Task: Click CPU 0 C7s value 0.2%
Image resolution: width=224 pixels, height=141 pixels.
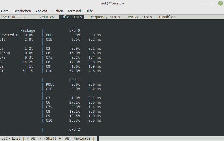Action: coord(76,57)
